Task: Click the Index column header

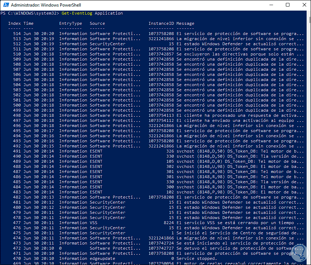Action: point(14,23)
